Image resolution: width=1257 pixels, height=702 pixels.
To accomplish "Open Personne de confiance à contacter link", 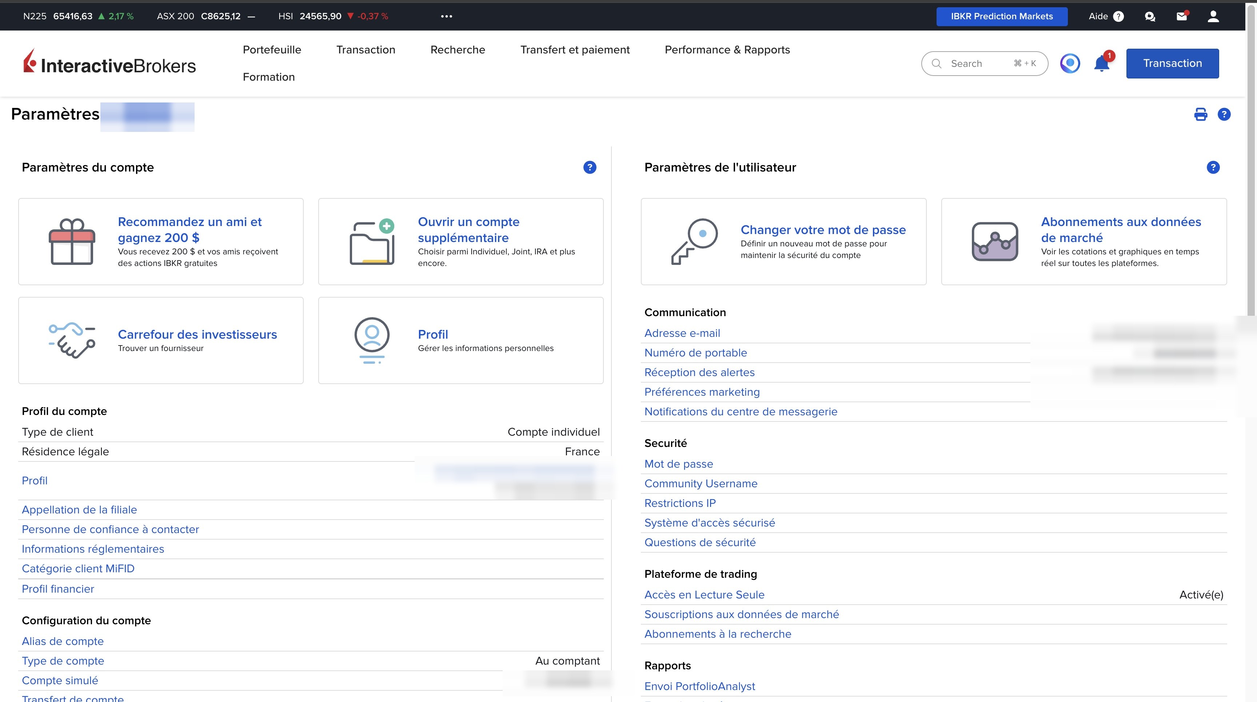I will point(110,529).
